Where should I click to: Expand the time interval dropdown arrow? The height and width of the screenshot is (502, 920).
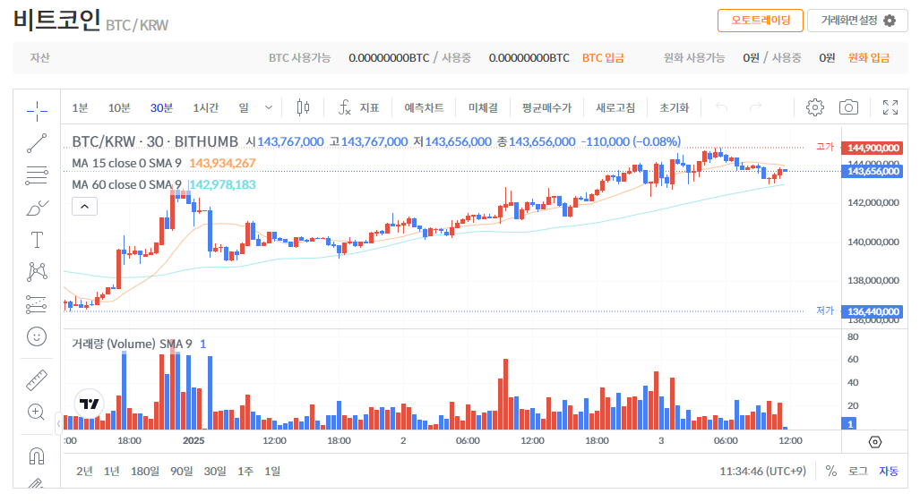click(269, 107)
